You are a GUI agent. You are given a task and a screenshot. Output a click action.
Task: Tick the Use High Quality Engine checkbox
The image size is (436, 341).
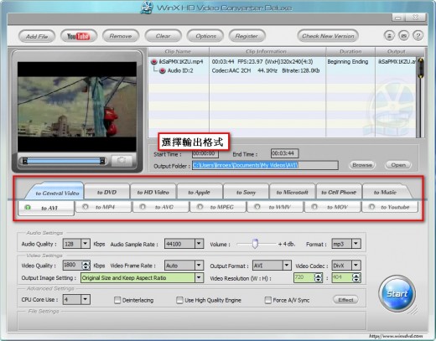pos(179,300)
